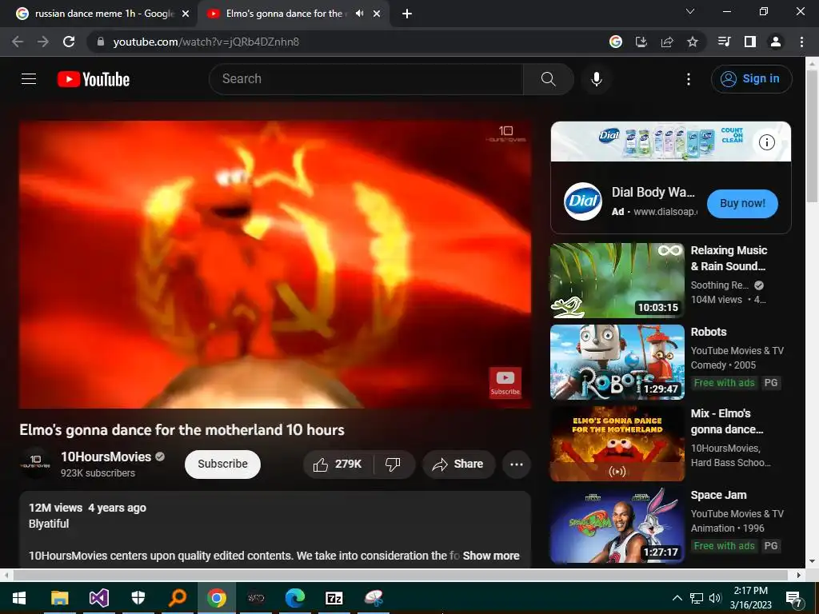Screen dimensions: 819x614
Task: Start voice search with the microphone
Action: pos(597,79)
